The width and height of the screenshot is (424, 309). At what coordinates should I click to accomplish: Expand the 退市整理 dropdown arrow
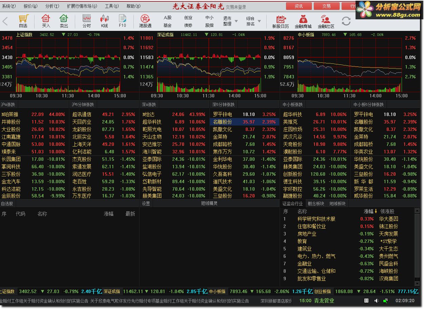[x=236, y=21]
